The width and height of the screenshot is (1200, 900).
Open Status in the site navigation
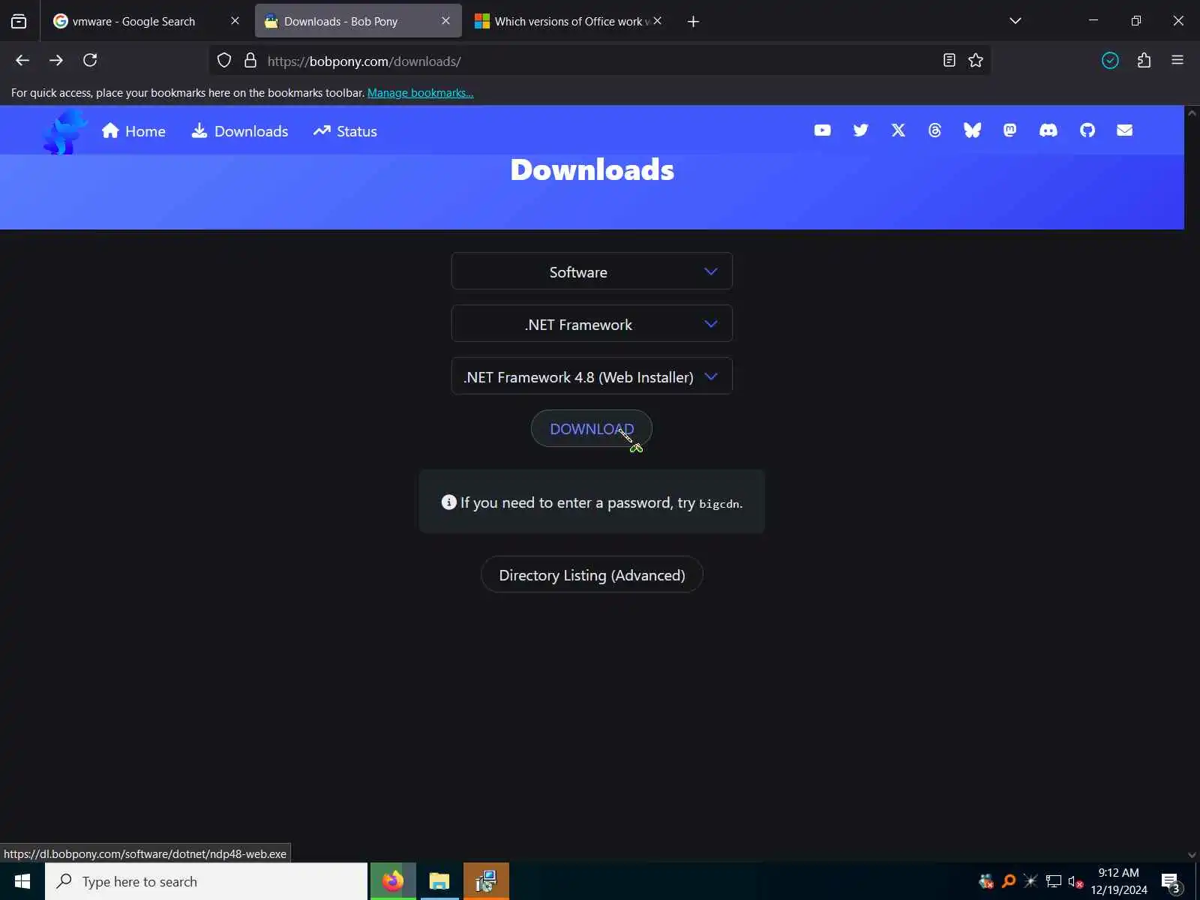click(345, 131)
